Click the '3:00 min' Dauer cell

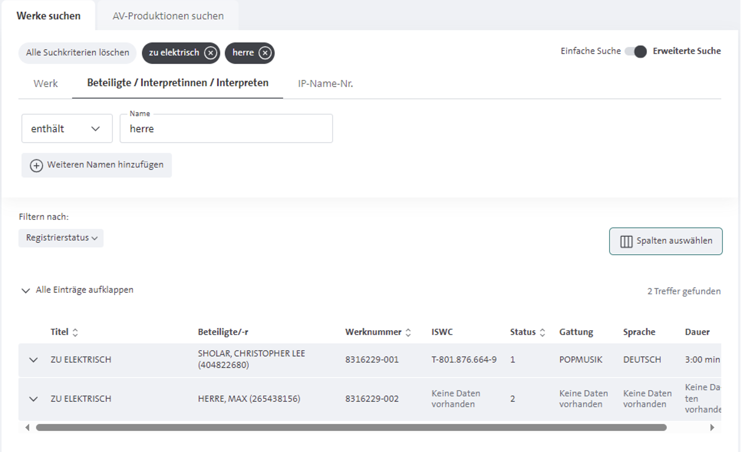[703, 360]
